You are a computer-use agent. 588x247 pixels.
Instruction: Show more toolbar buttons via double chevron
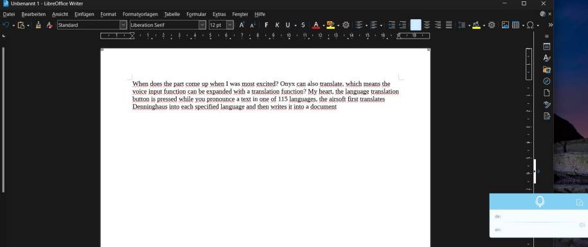[551, 25]
